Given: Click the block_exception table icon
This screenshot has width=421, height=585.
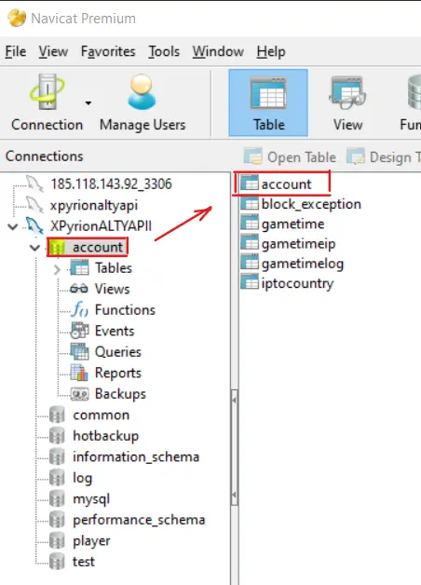Looking at the screenshot, I should [250, 204].
